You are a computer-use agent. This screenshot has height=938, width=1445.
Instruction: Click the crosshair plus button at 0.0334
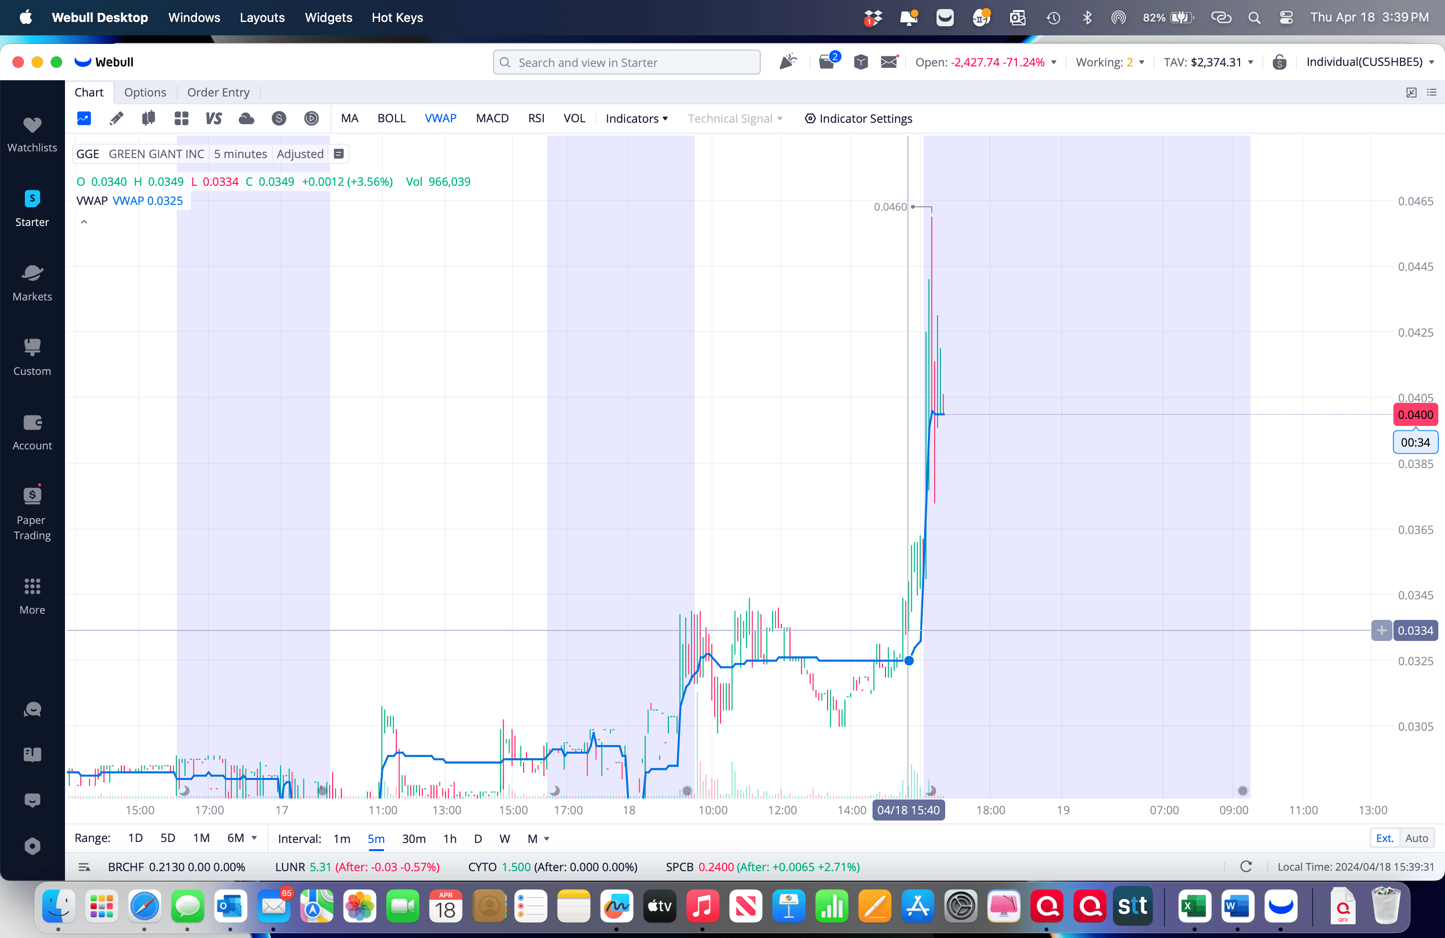coord(1381,630)
